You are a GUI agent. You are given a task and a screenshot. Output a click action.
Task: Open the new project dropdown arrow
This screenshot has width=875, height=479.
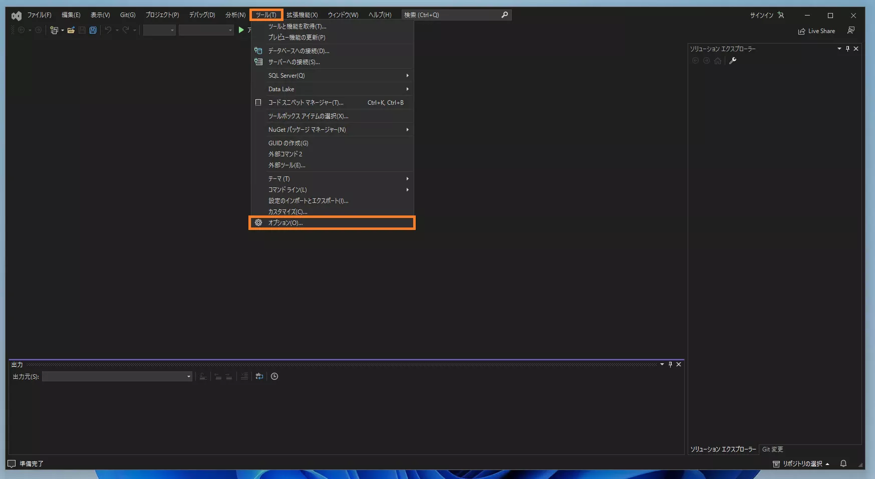63,31
